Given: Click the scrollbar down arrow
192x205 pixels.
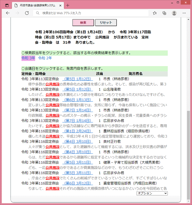Looking at the screenshot, I should (x=188, y=201).
